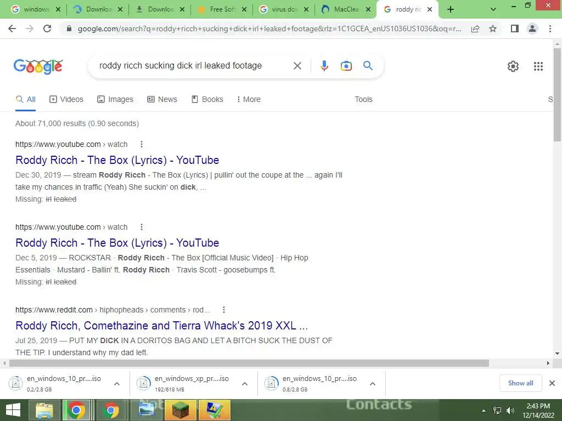The height and width of the screenshot is (421, 562).
Task: Open options for the first YouTube result
Action: [142, 144]
